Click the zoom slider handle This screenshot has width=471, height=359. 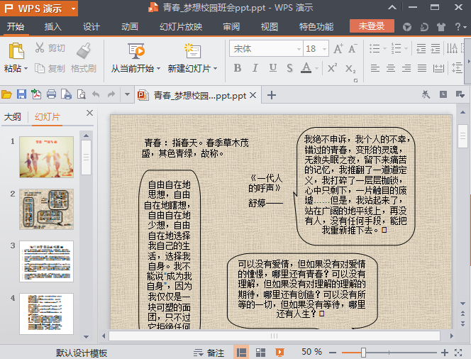[x=363, y=352]
